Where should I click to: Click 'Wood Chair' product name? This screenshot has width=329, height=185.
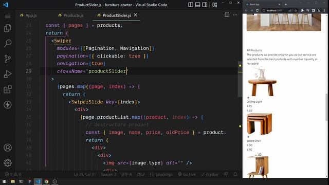coord(253,141)
